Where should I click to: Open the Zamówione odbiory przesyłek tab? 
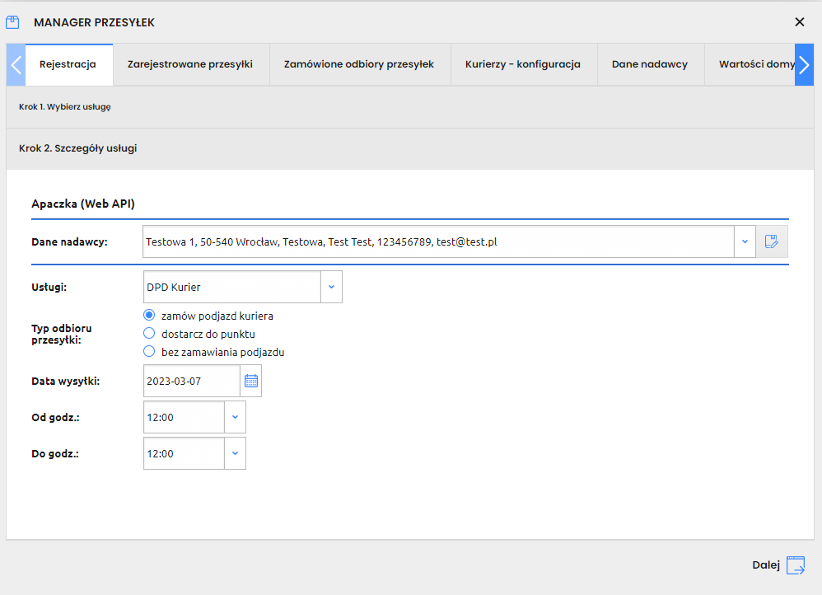pyautogui.click(x=359, y=64)
